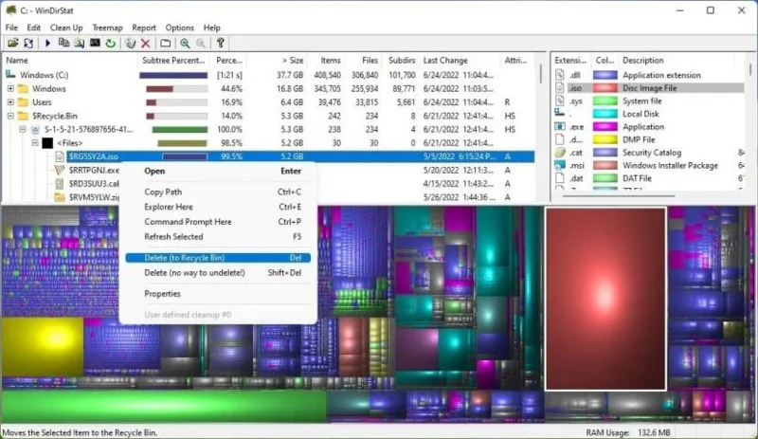Open the File menu

coord(11,27)
